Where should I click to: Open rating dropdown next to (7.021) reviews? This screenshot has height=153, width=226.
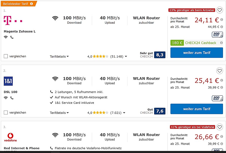click(x=124, y=113)
